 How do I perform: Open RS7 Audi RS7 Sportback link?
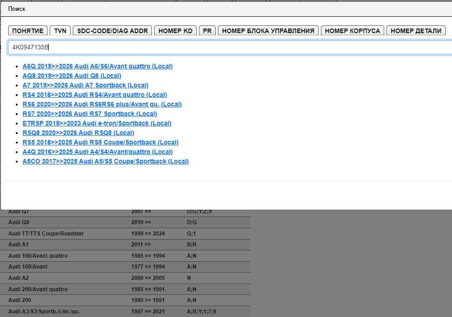(x=89, y=114)
